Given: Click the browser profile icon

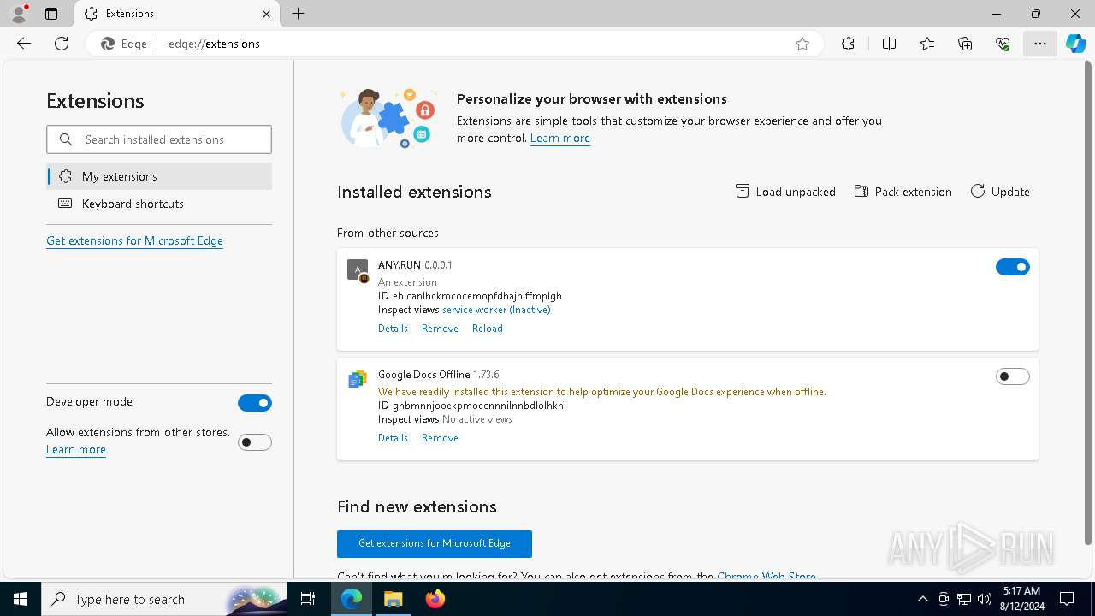Looking at the screenshot, I should (x=19, y=14).
